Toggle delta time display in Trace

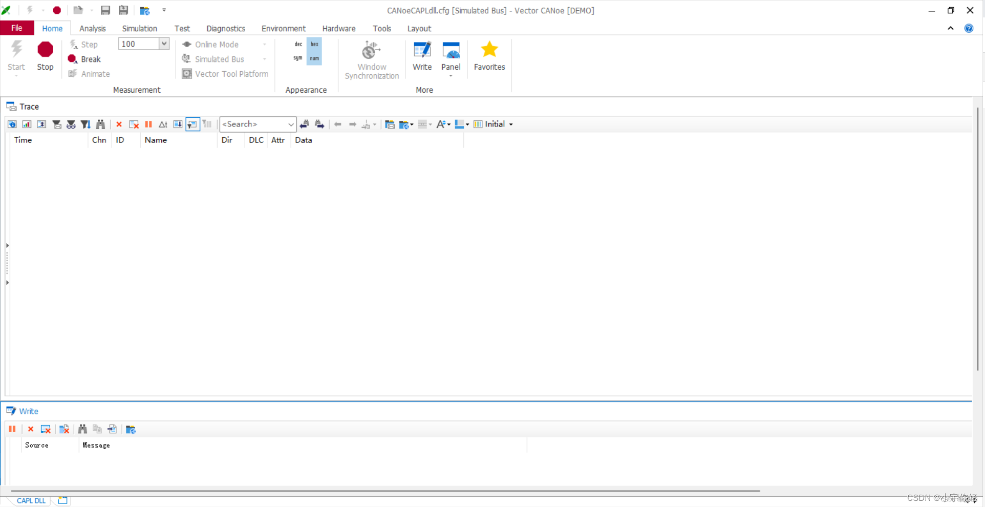coord(163,124)
